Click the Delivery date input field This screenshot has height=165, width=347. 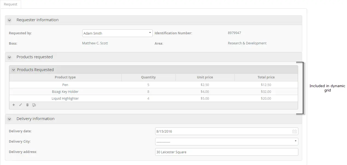227,131
